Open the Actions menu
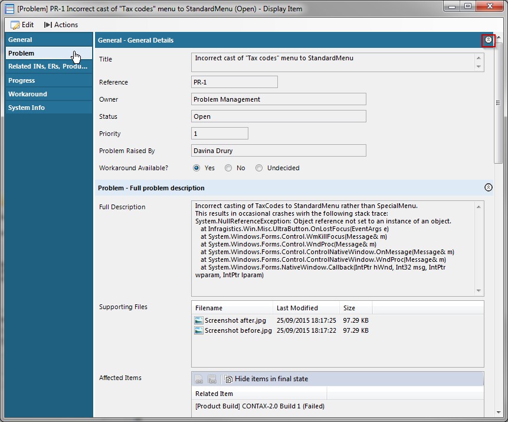The image size is (508, 422). [x=61, y=25]
